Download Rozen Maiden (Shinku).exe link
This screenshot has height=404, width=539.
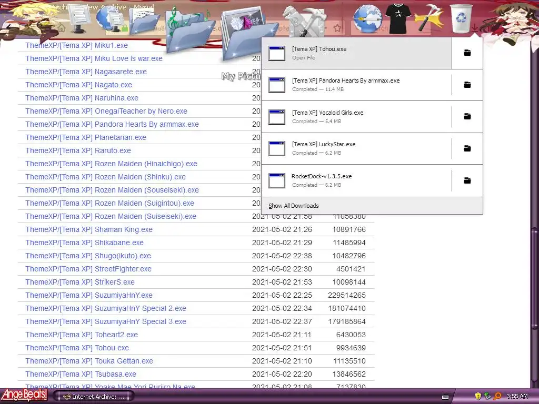105,177
